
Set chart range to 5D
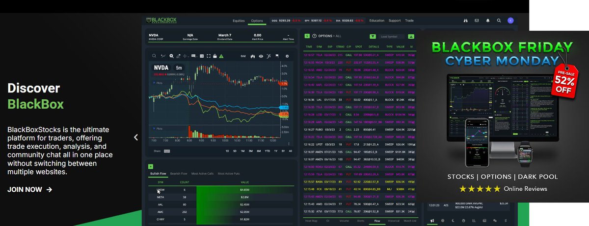(235, 151)
